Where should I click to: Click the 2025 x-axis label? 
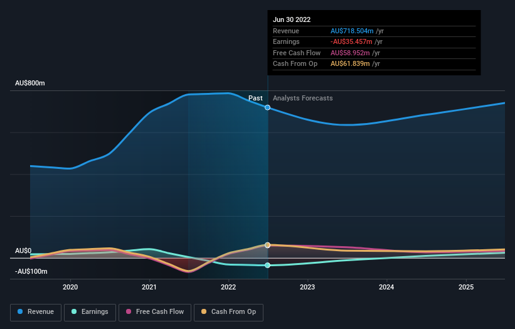(466, 288)
